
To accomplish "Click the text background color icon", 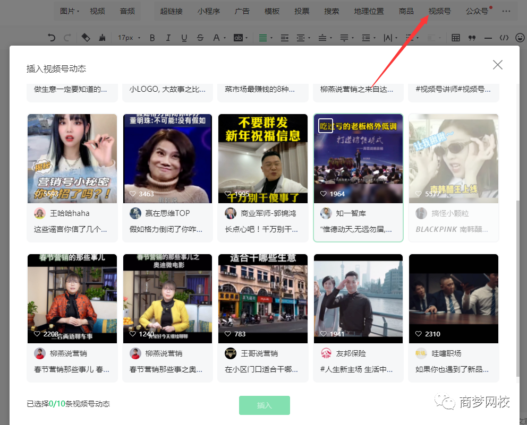I will point(238,38).
